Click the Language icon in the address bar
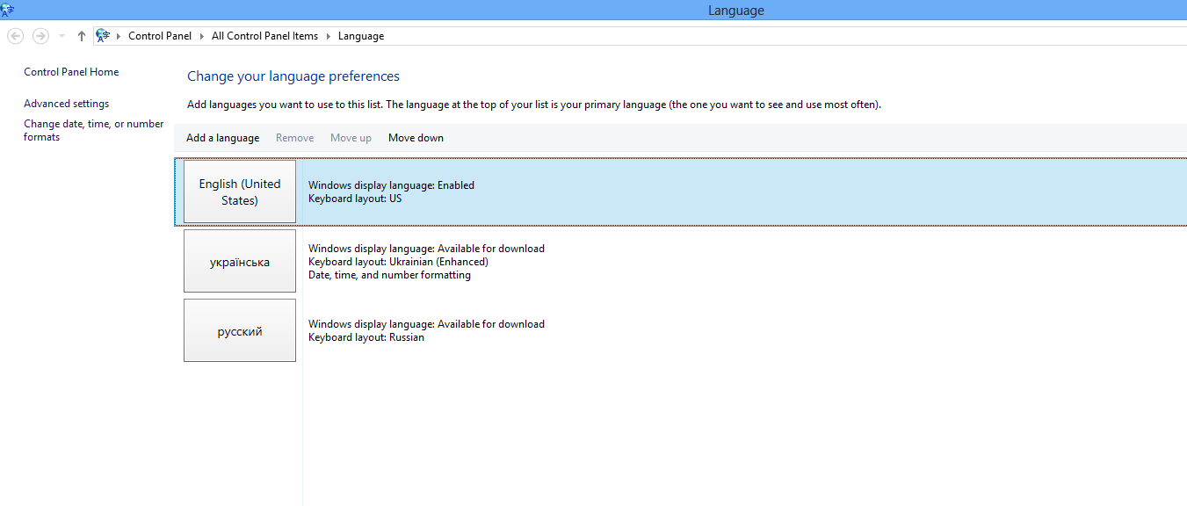 coord(103,35)
